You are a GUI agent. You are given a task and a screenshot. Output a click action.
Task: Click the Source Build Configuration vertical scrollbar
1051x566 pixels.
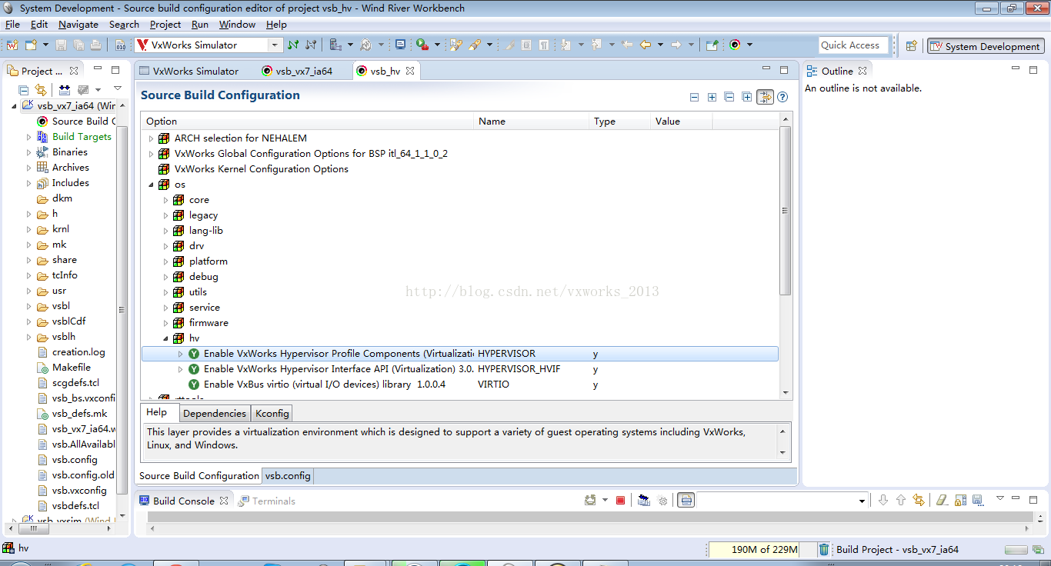pyautogui.click(x=786, y=211)
